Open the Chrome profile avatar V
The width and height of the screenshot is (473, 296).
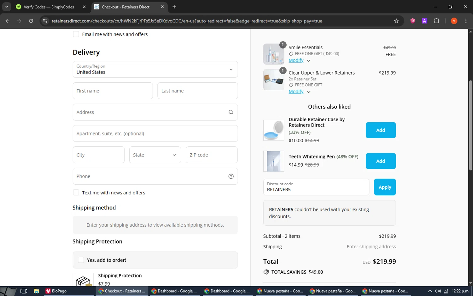(x=454, y=21)
